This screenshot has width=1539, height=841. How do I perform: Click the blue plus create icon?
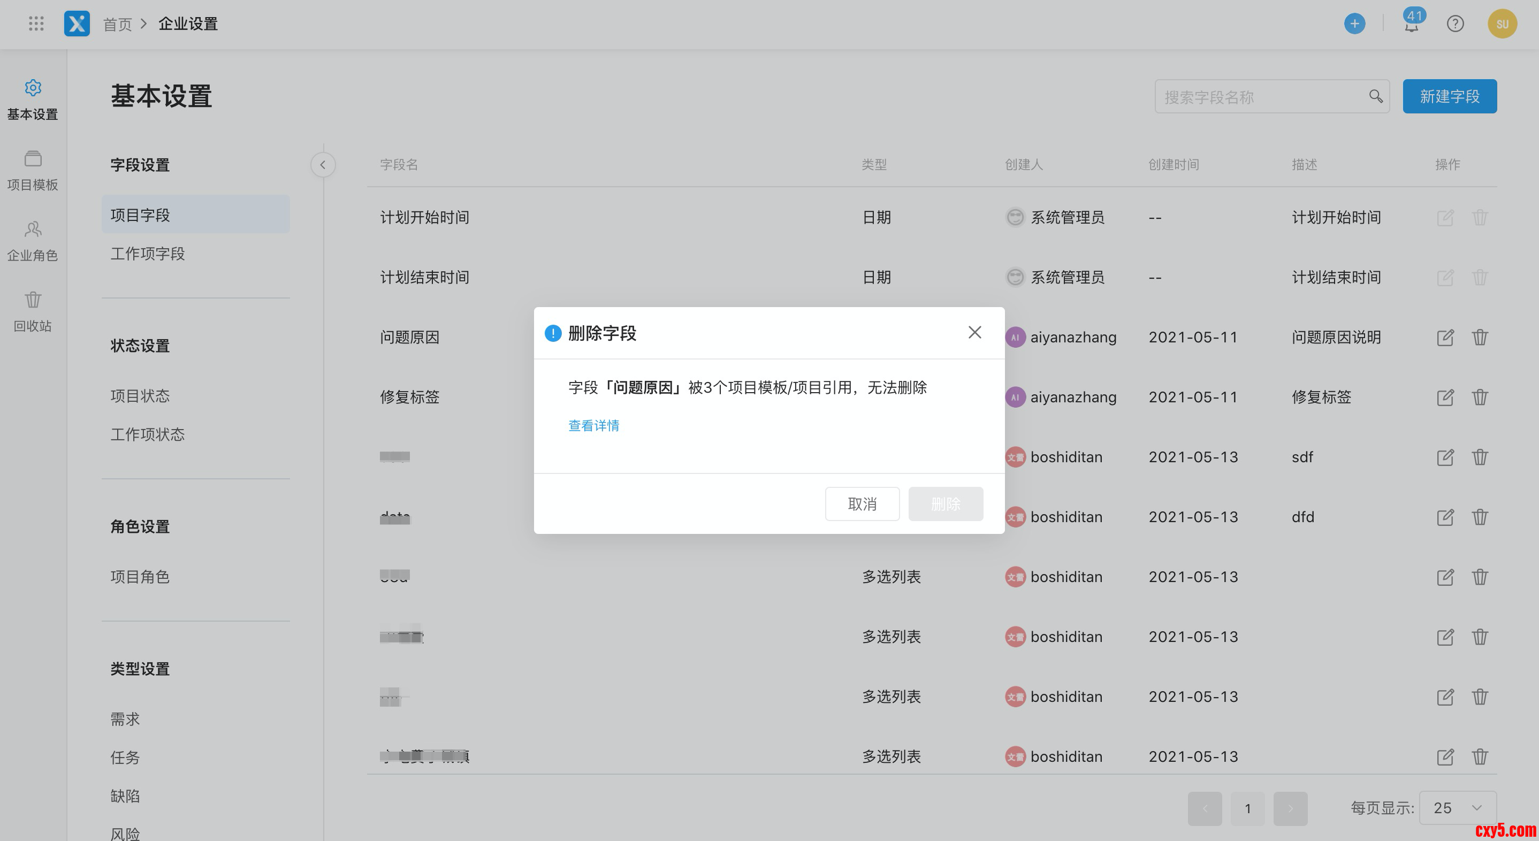(1354, 24)
